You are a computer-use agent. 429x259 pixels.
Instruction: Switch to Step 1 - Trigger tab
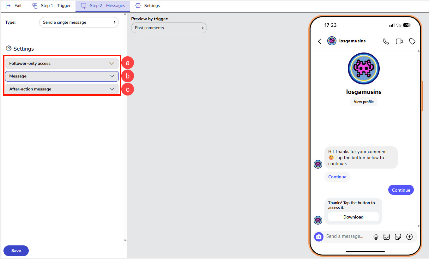tap(51, 6)
